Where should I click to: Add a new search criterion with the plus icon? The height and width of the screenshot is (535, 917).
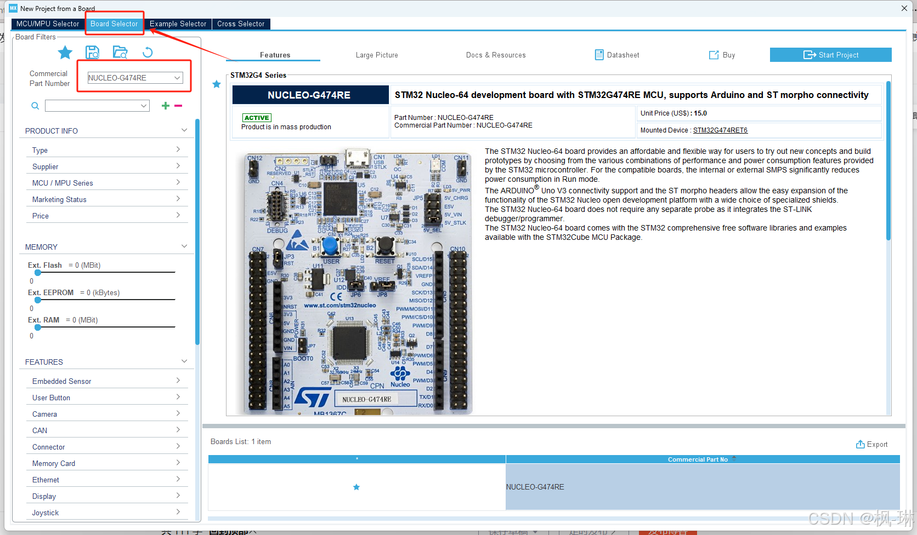coord(165,105)
